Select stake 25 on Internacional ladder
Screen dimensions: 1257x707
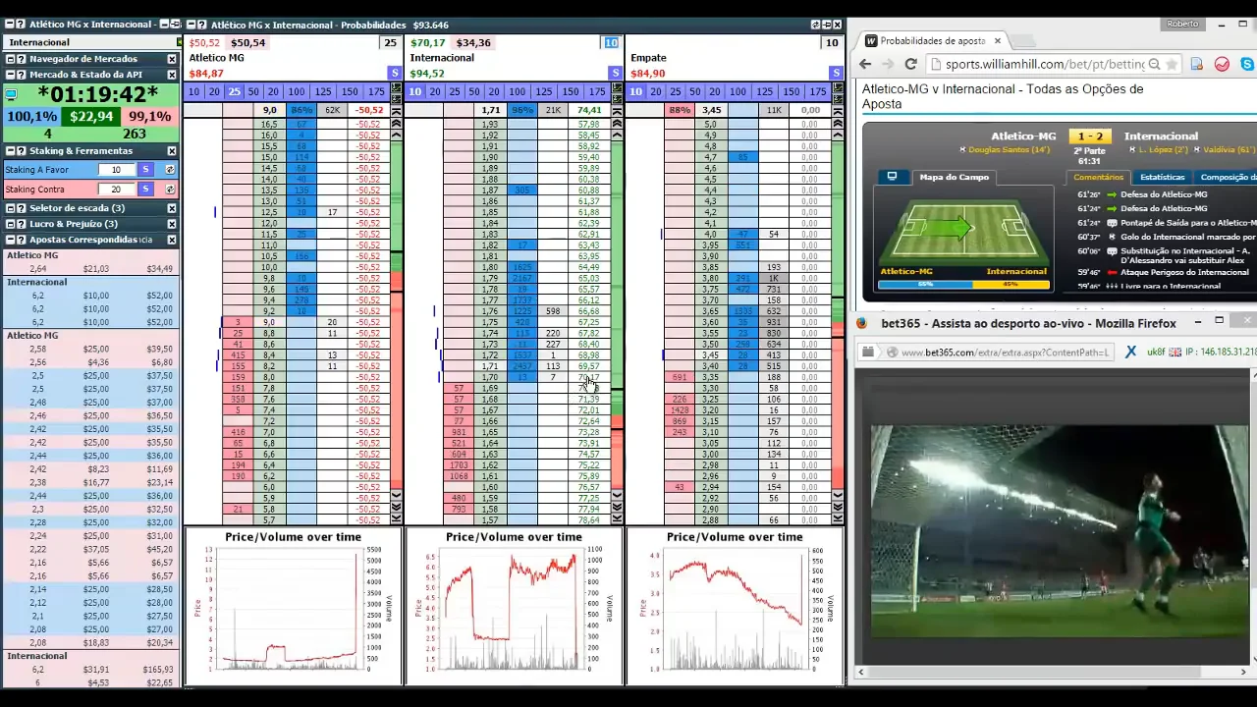coord(455,91)
